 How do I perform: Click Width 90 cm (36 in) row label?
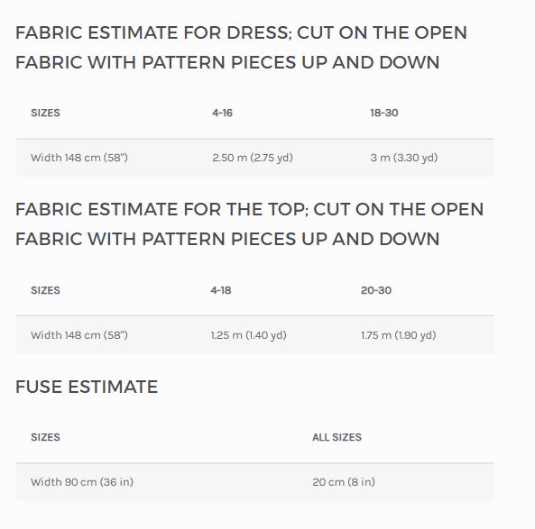(82, 482)
